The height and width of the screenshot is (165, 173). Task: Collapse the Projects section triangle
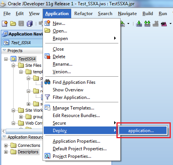(5, 50)
